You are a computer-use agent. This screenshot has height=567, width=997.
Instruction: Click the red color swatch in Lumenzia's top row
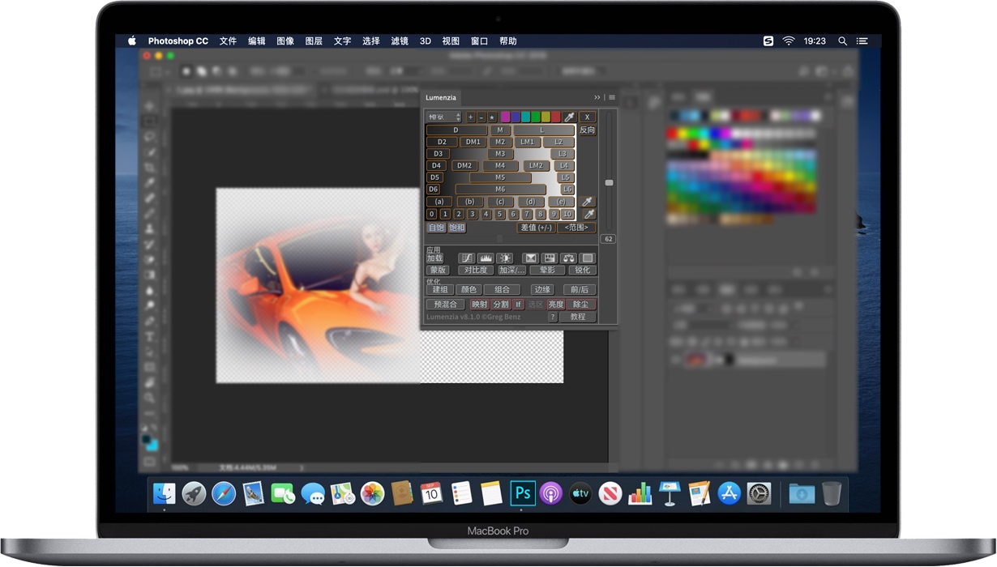556,117
